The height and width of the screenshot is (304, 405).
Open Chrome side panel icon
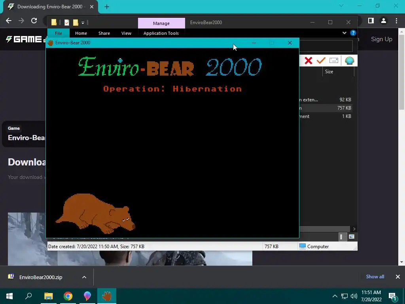[371, 21]
